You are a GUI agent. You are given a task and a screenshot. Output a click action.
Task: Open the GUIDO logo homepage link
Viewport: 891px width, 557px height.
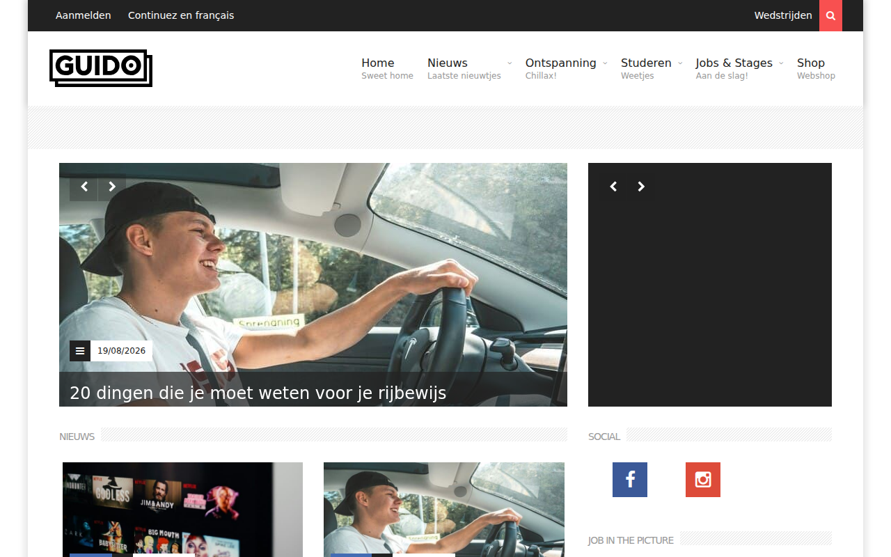101,68
